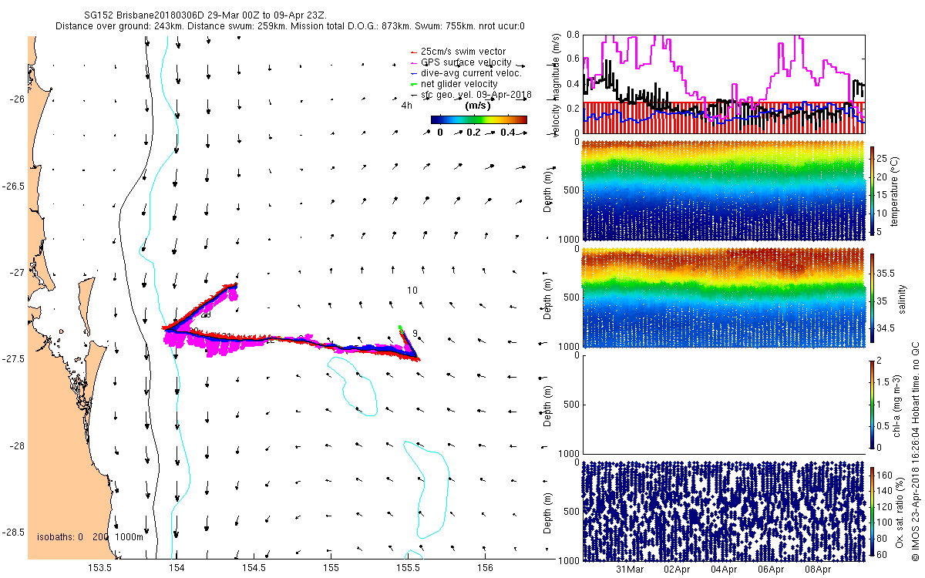Click the day '10' marker label on the map

pyautogui.click(x=412, y=290)
